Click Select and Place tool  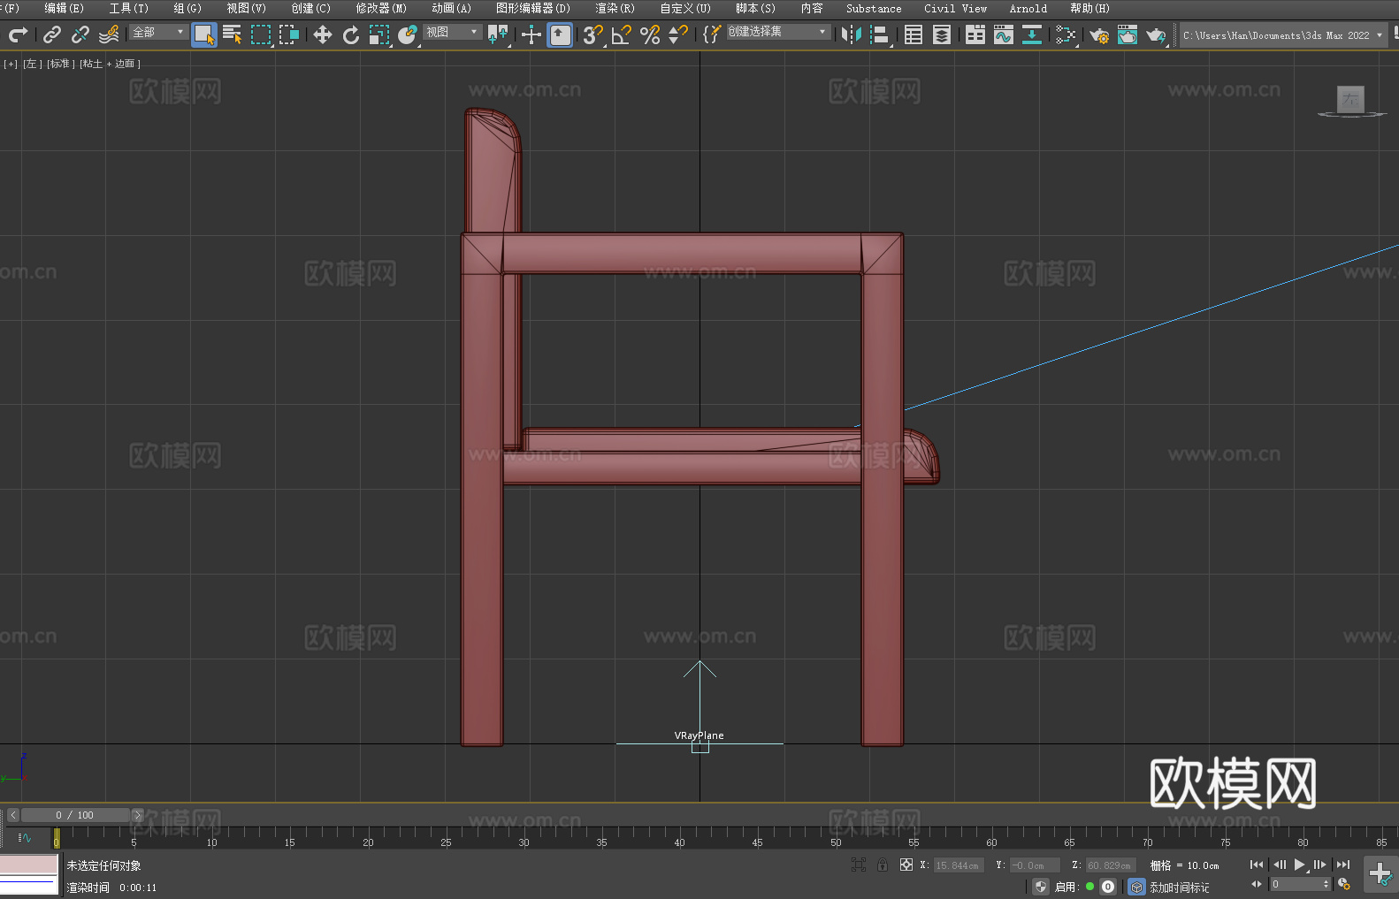tap(408, 34)
